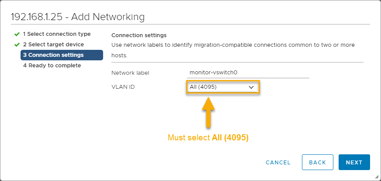Click the "Must select All (4095)" annotation text
381x181 pixels.
208,138
